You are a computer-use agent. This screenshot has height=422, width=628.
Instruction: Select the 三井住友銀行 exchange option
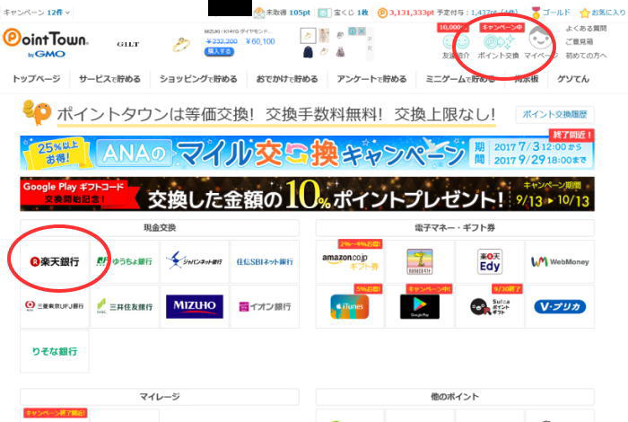[125, 306]
